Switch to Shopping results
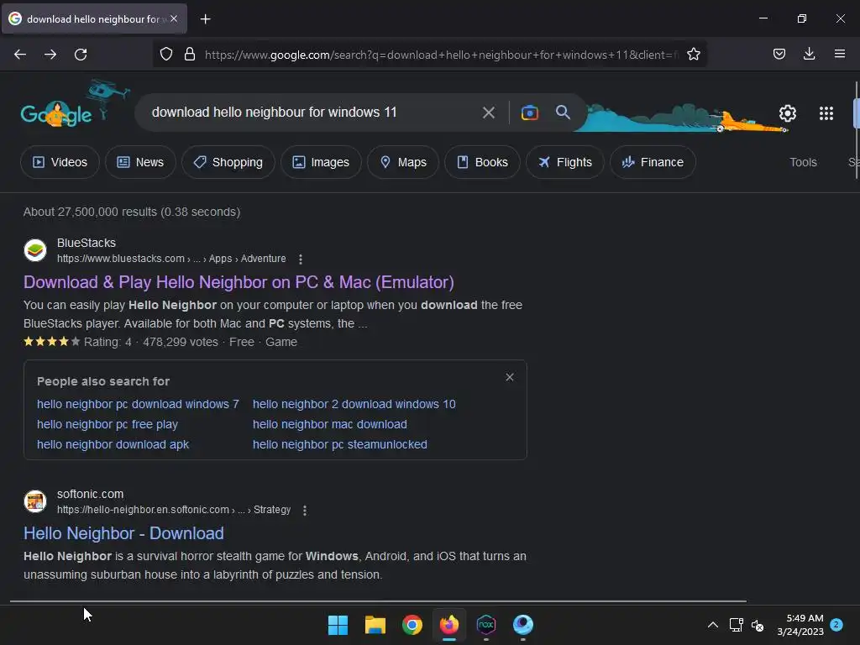Image resolution: width=860 pixels, height=645 pixels. (x=228, y=162)
